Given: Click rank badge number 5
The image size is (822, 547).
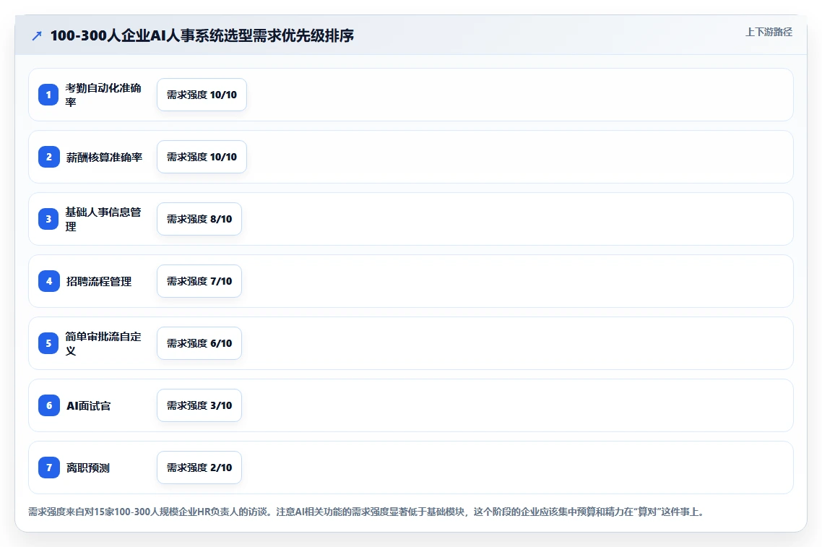Looking at the screenshot, I should click(48, 343).
